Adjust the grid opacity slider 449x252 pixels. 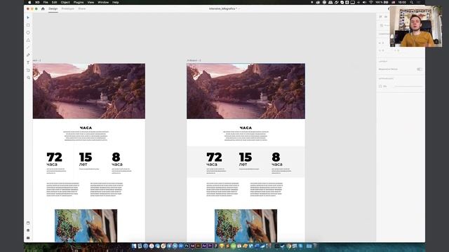[x=408, y=86]
